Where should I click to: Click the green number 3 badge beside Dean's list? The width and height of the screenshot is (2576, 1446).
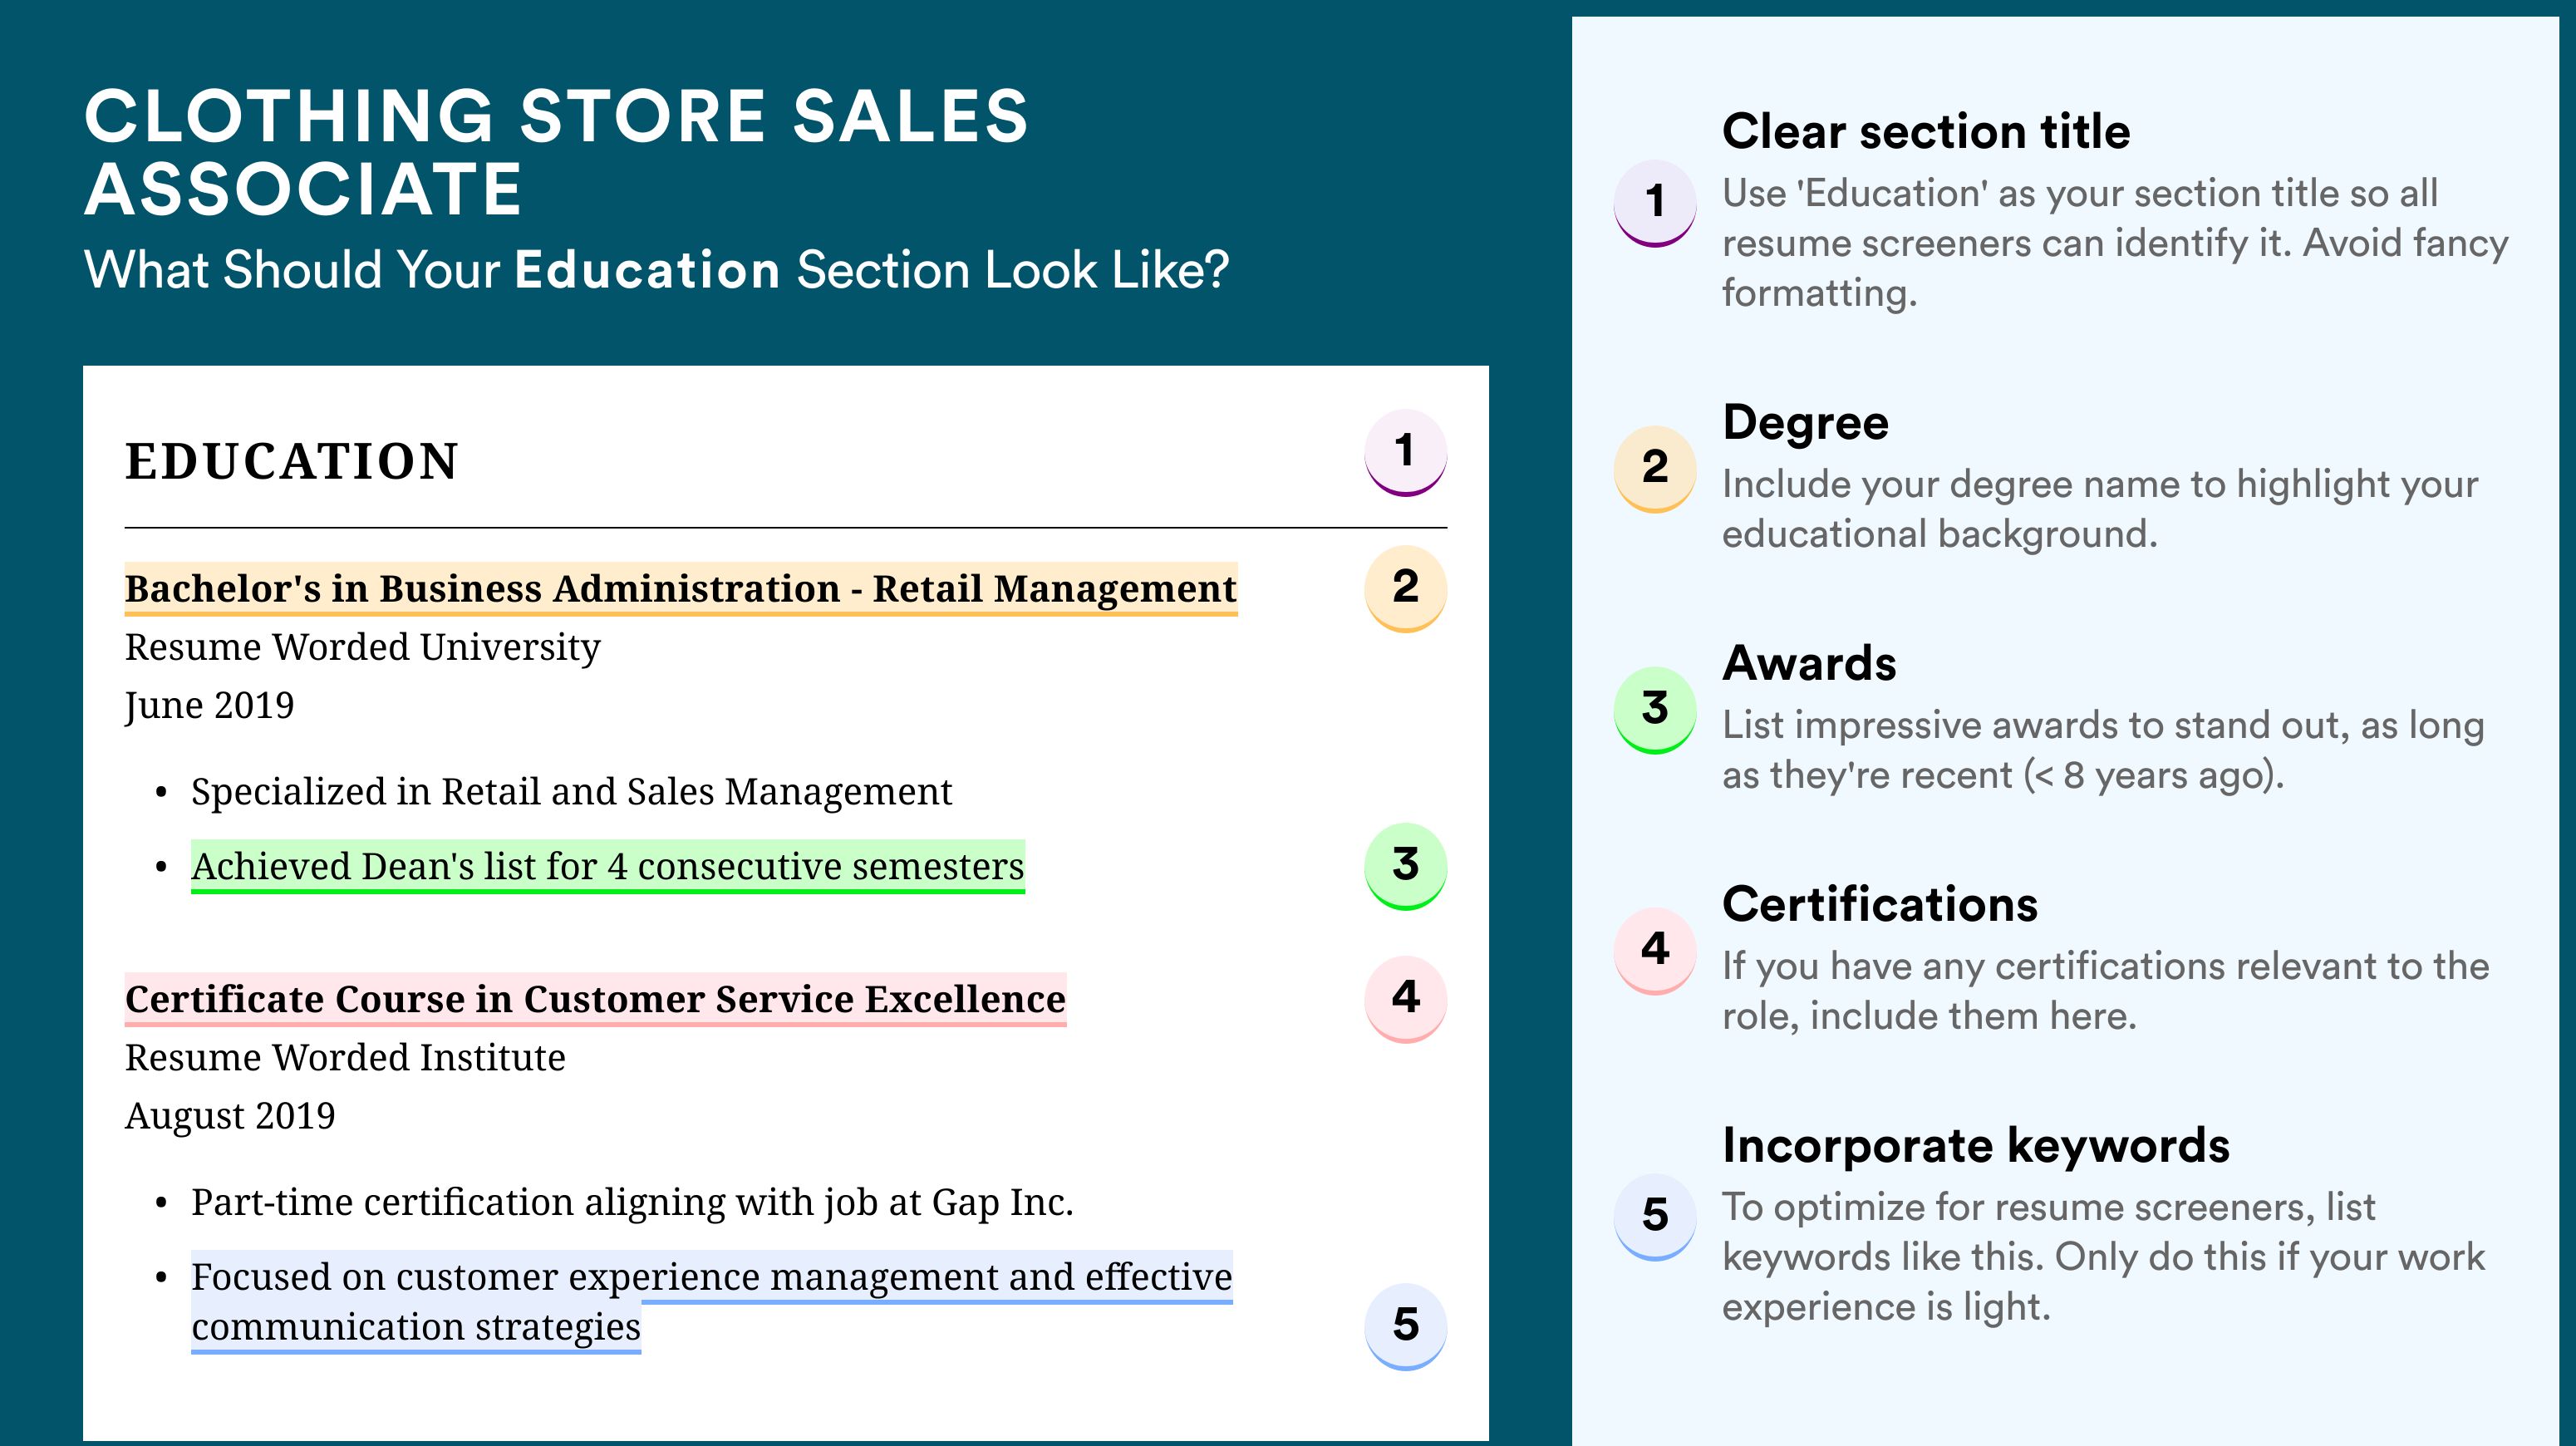(x=1405, y=866)
